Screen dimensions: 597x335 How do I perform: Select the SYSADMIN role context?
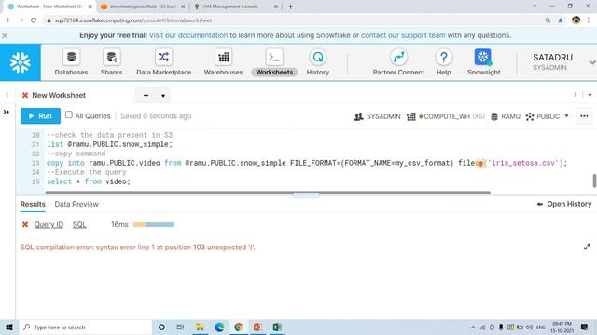(377, 116)
